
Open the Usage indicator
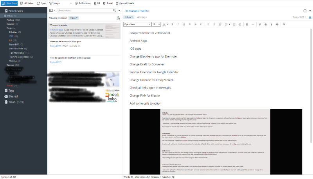click(x=54, y=3)
